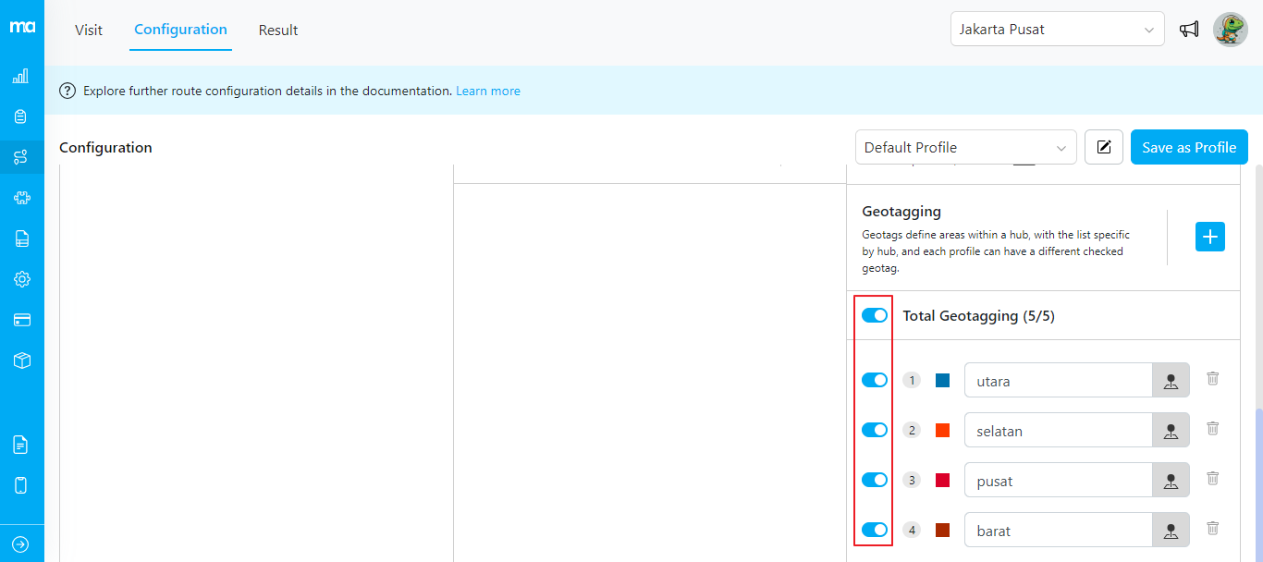
Task: Click the add geotag plus button
Action: click(x=1210, y=237)
